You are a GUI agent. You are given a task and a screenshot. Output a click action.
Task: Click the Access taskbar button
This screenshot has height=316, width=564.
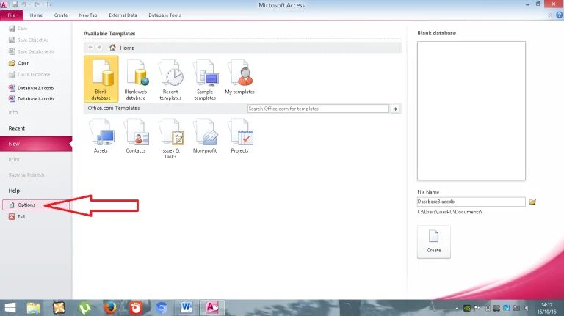pyautogui.click(x=212, y=308)
